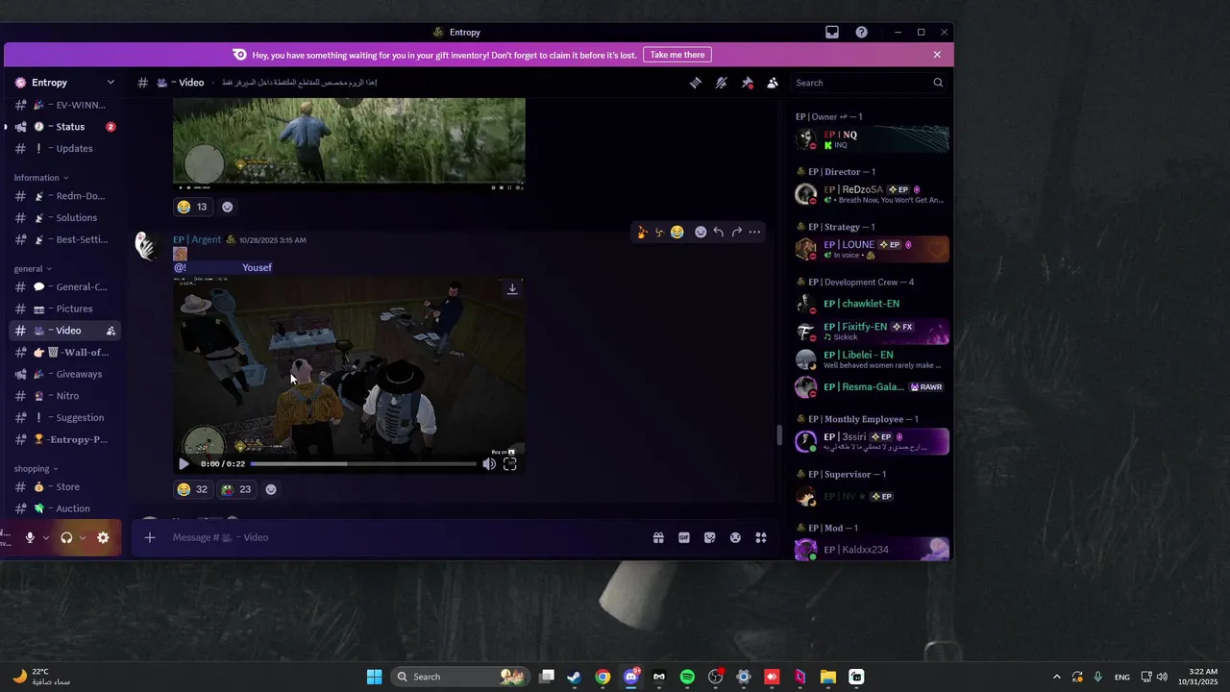
Task: Open the Discord inbox icon in title bar
Action: (x=832, y=32)
